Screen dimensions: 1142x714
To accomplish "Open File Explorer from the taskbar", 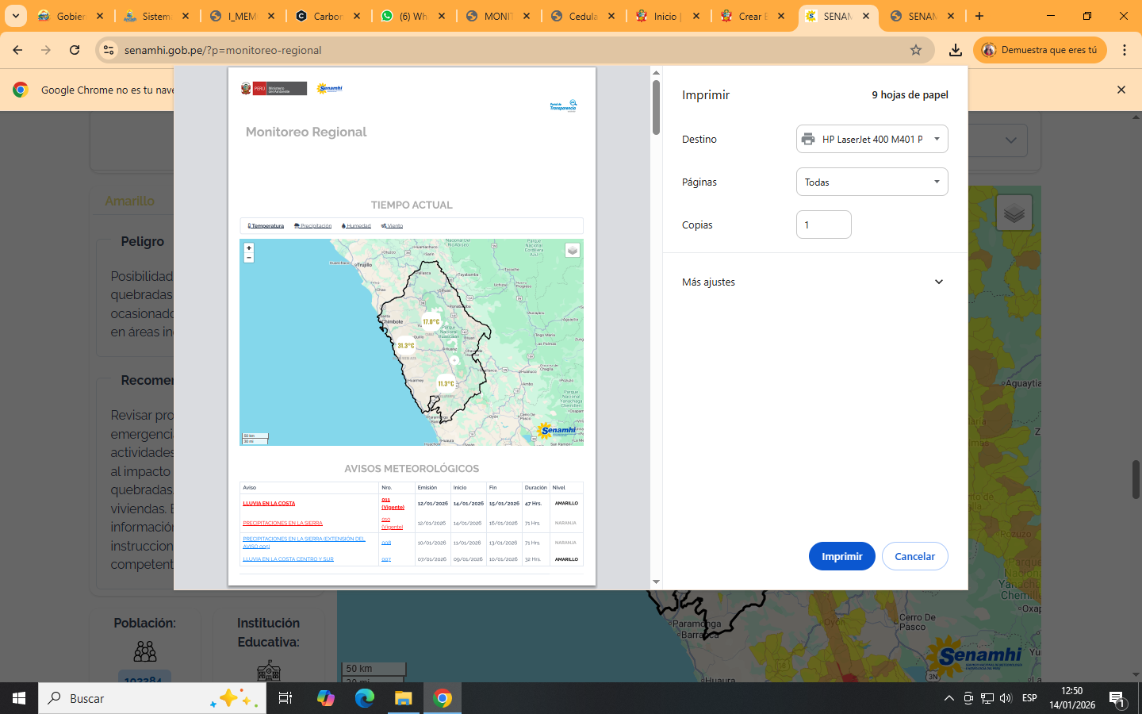I will pyautogui.click(x=404, y=698).
